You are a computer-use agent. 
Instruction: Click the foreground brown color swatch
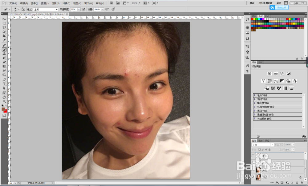coord(3,109)
